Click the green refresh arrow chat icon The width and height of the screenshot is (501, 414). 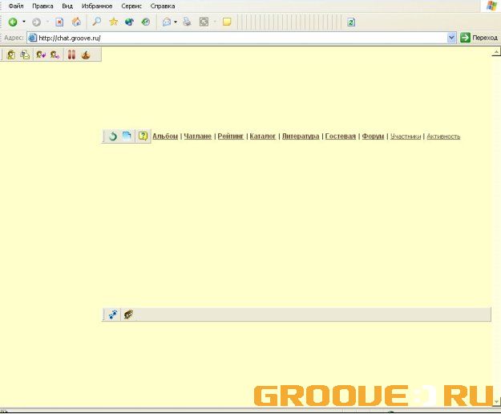(x=113, y=136)
